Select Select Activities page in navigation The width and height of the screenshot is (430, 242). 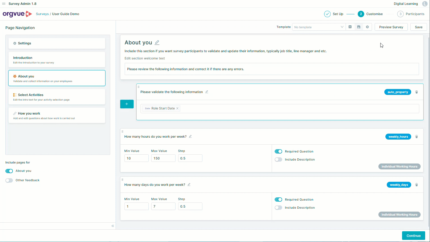click(x=57, y=97)
